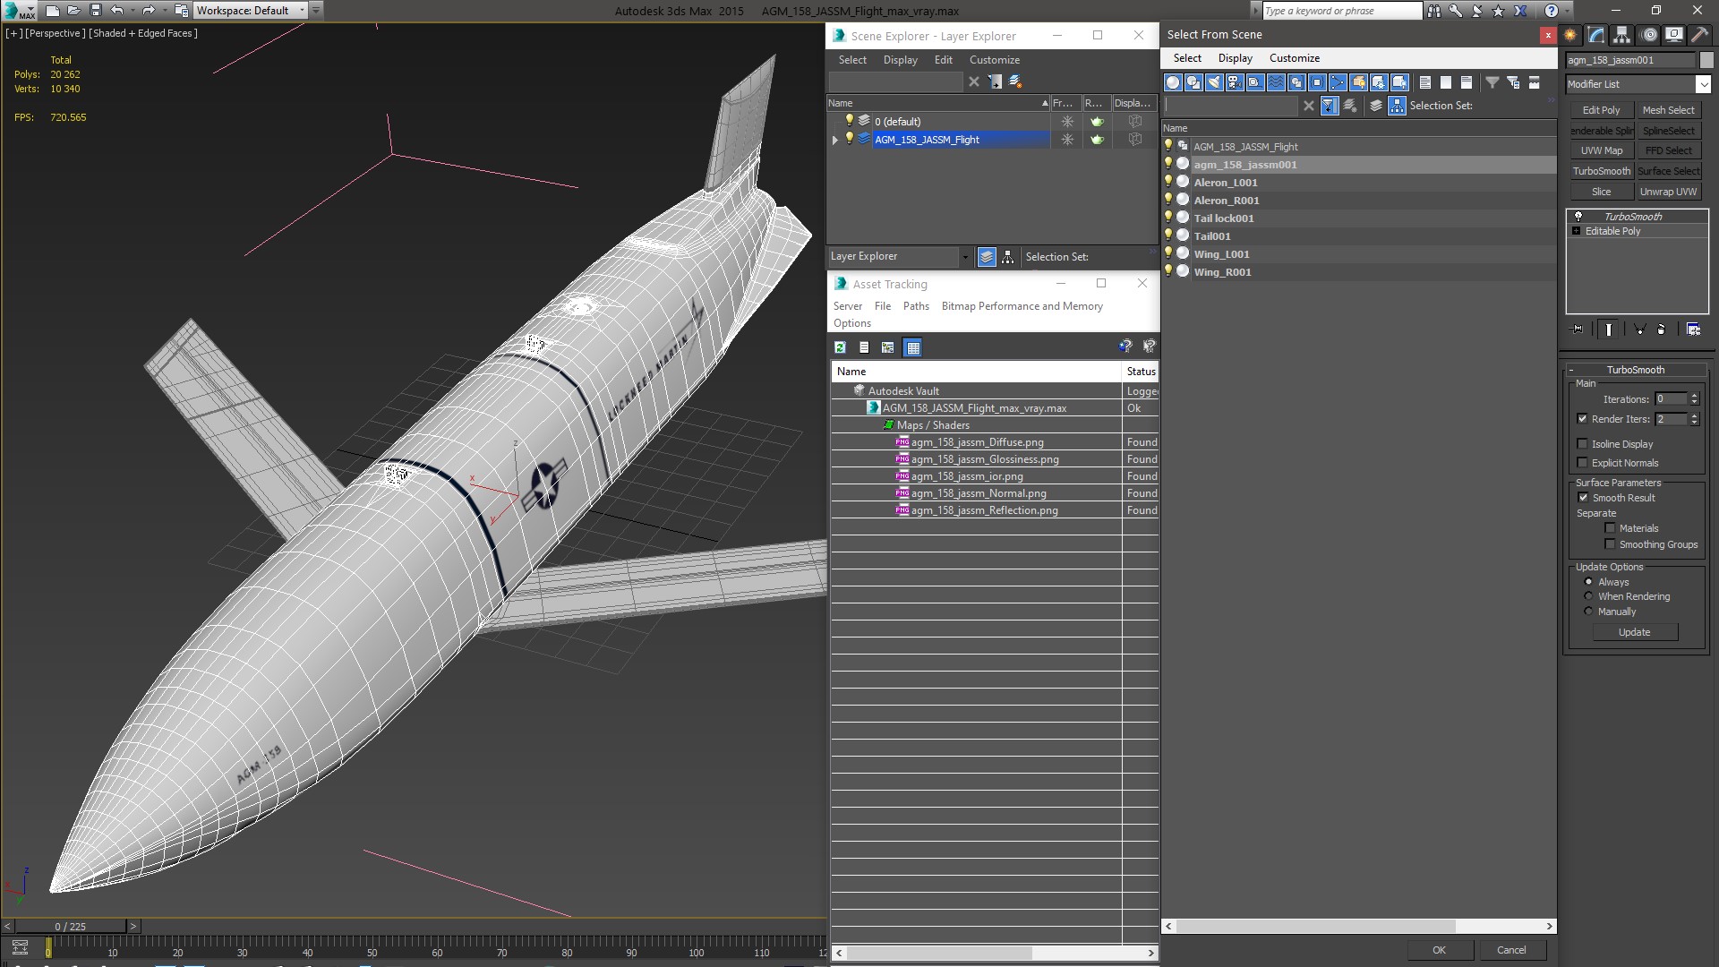1719x967 pixels.
Task: Enable the Explicit Normals checkbox
Action: [x=1582, y=463]
